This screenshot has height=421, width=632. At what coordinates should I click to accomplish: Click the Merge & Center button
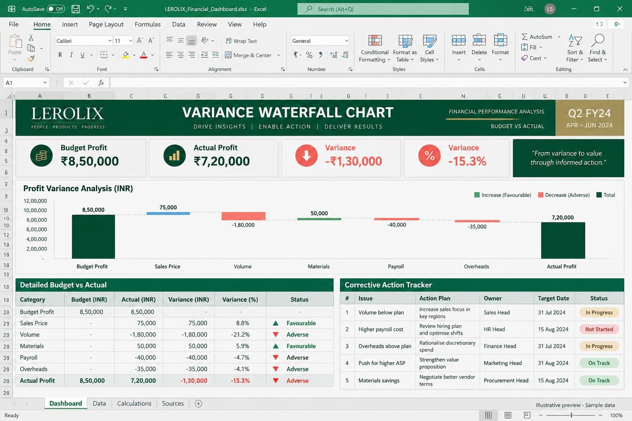coord(248,55)
